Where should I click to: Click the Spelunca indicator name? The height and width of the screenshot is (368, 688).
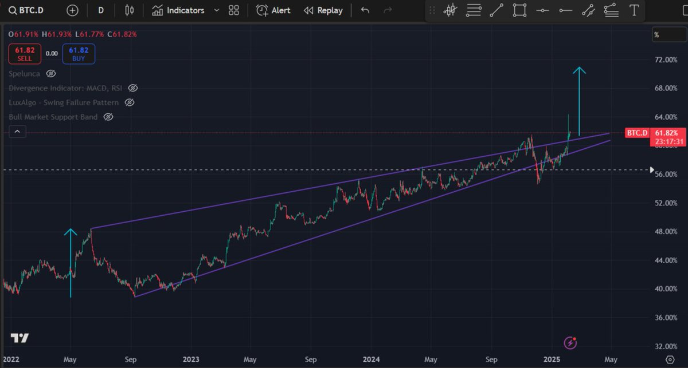pos(25,74)
